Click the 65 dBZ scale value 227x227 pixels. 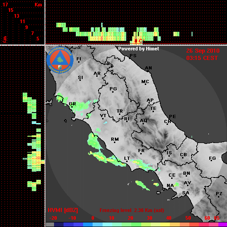pyautogui.click(x=217, y=218)
